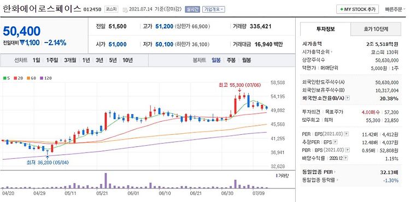
Task: Click the plus icon on MY STOCK 추가
Action: point(342,9)
